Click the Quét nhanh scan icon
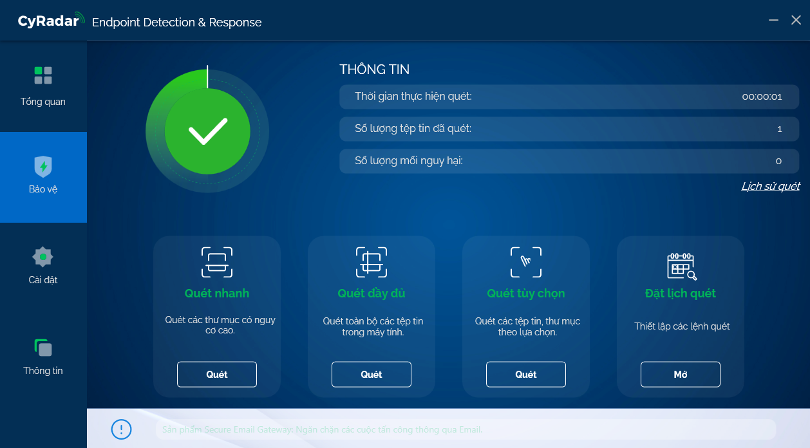810x448 pixels. coord(217,261)
